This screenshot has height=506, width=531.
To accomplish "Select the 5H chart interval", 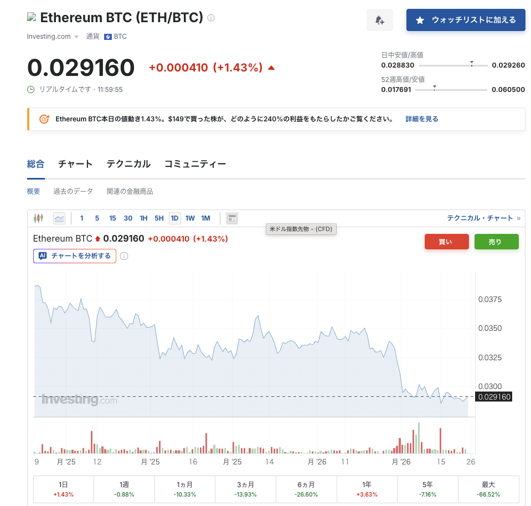I will 159,218.
